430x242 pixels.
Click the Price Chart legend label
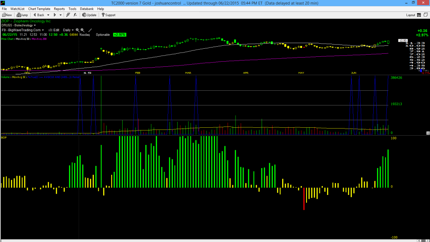(x=8, y=39)
